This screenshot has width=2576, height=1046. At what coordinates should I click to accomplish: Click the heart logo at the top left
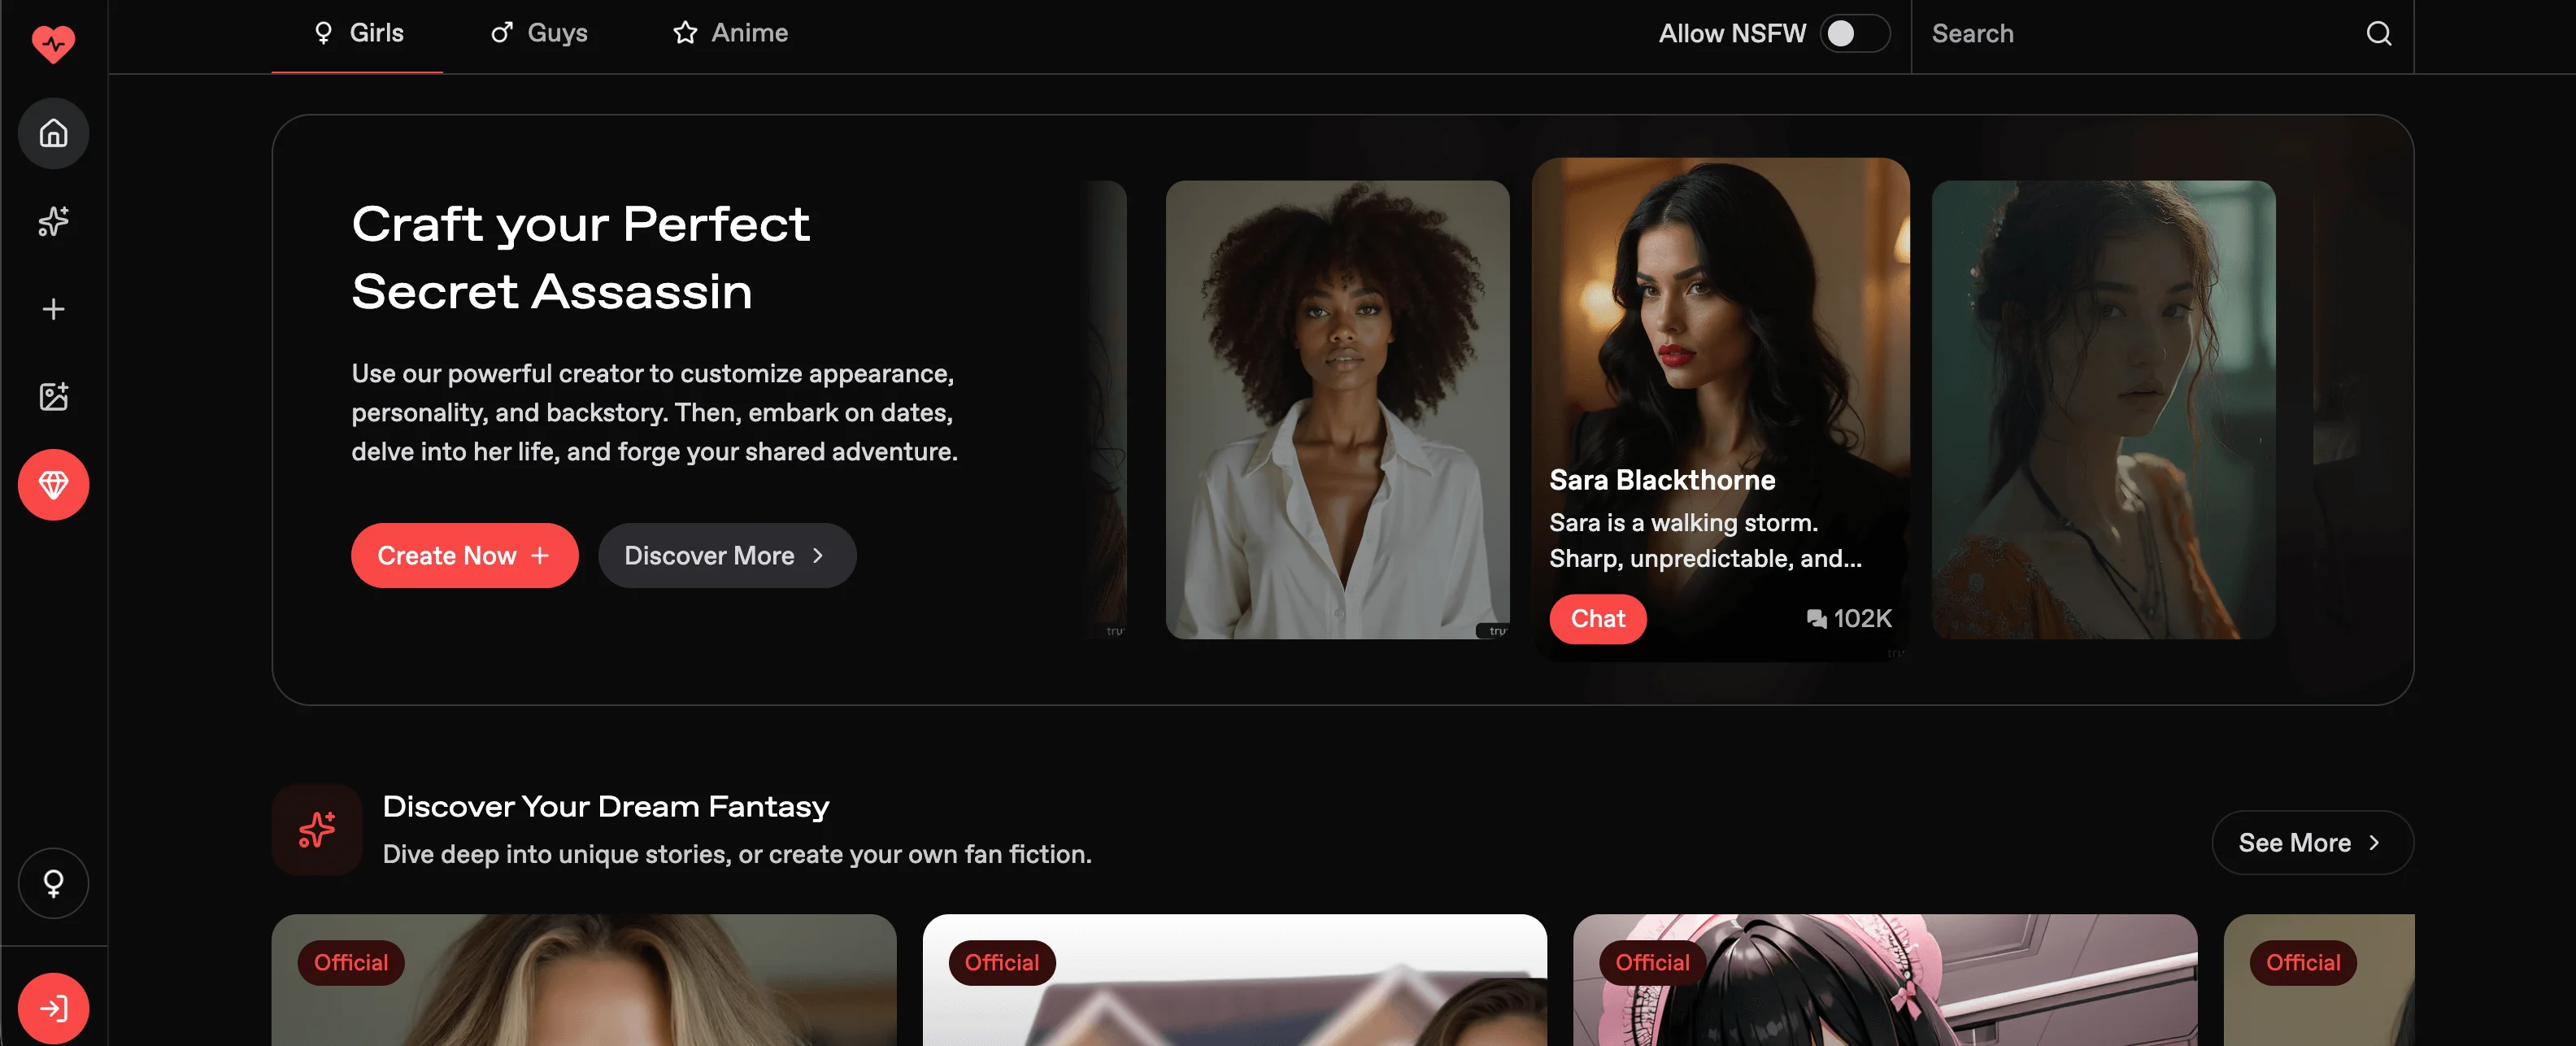click(x=53, y=43)
